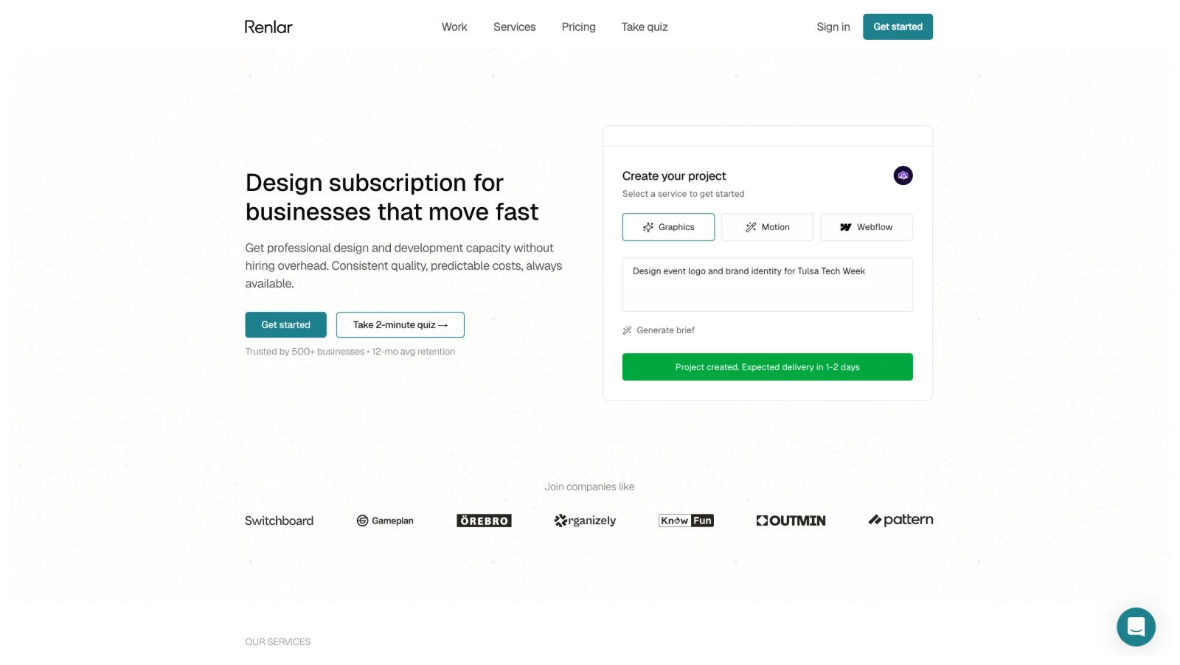Click the purple avatar in Create your project card
Screen dimensions: 1180x665
coord(903,175)
